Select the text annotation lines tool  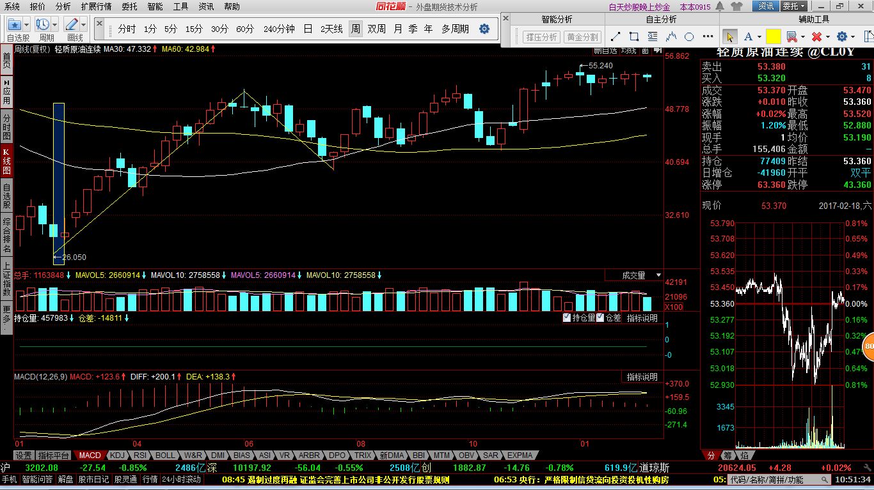653,36
